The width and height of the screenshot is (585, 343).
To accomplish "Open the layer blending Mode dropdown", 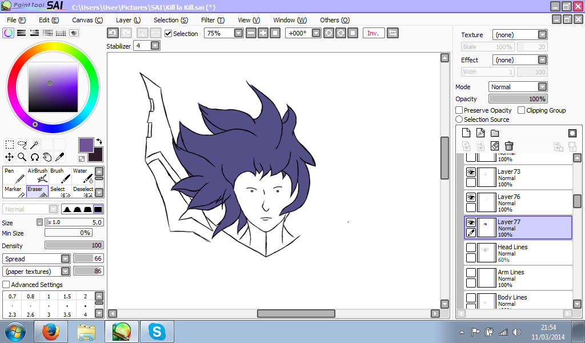I will [543, 86].
